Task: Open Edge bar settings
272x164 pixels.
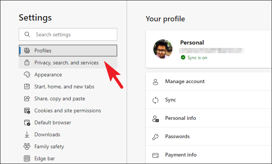Action: (x=68, y=158)
